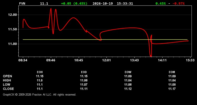Click the timestamp 15:33:31
This screenshot has width=197, height=105.
125,3
